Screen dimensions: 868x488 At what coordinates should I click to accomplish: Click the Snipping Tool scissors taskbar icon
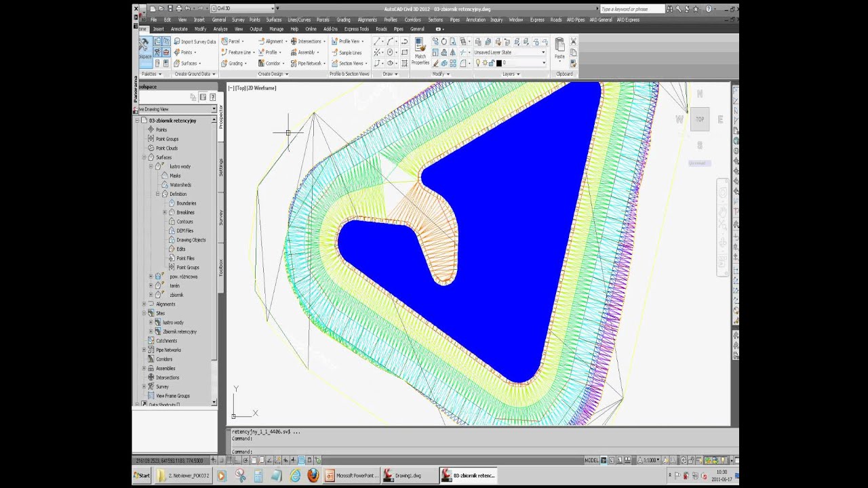(x=240, y=476)
